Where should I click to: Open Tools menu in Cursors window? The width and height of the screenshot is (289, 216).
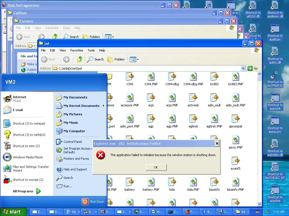point(66,28)
